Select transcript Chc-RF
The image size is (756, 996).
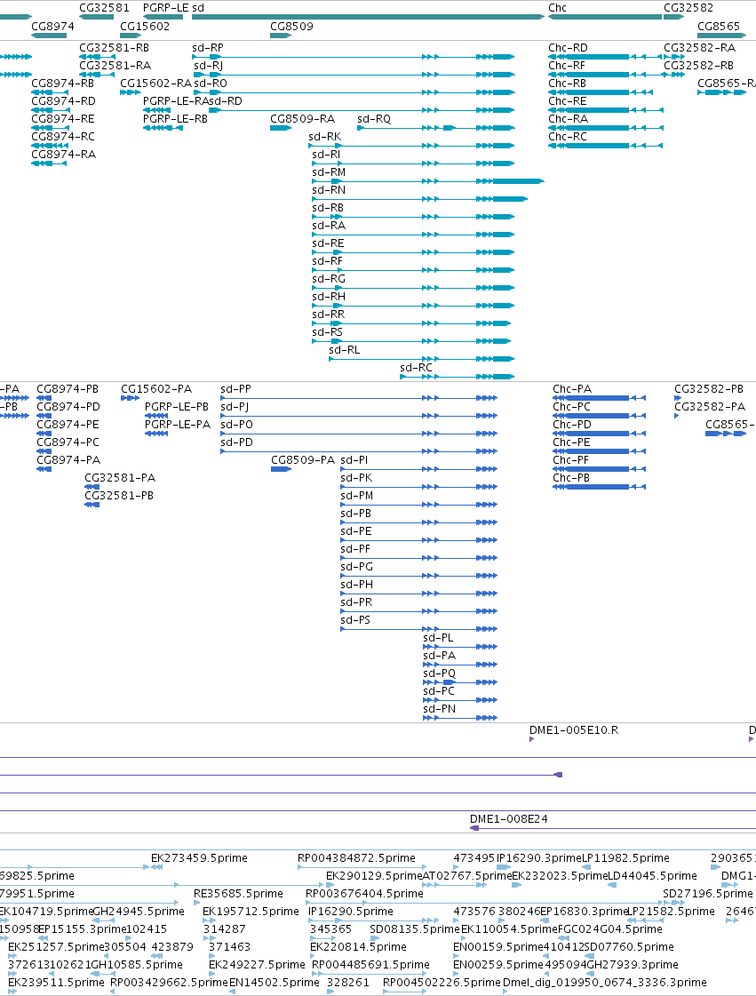605,75
